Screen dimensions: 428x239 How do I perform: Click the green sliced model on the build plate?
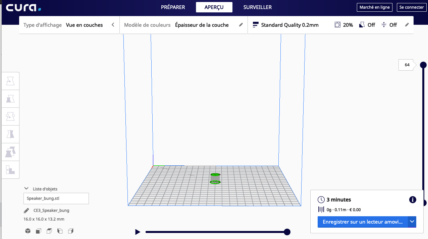coord(215,178)
